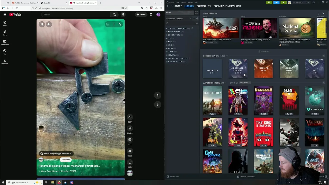Toggle the recent activity clock filter
The width and height of the screenshot is (329, 185).
pyautogui.click(x=194, y=18)
